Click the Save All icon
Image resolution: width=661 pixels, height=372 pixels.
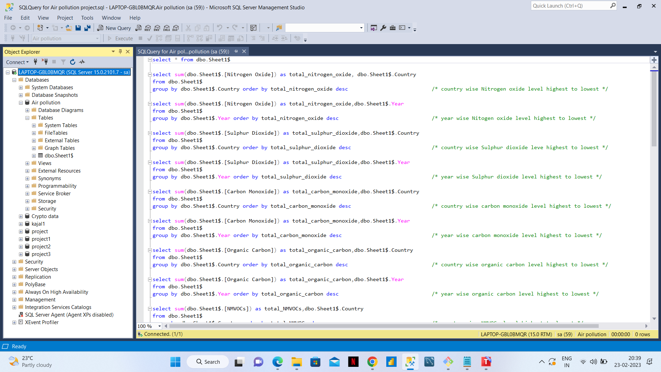click(x=87, y=28)
